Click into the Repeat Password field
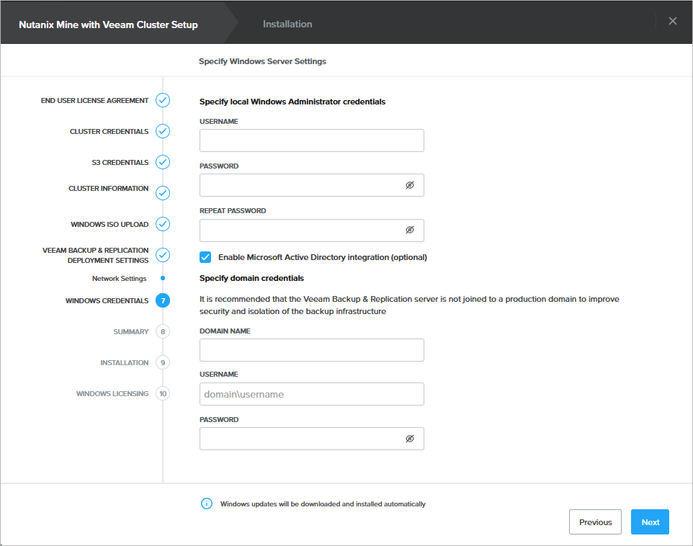Viewport: 693px width, 546px height. (312, 231)
